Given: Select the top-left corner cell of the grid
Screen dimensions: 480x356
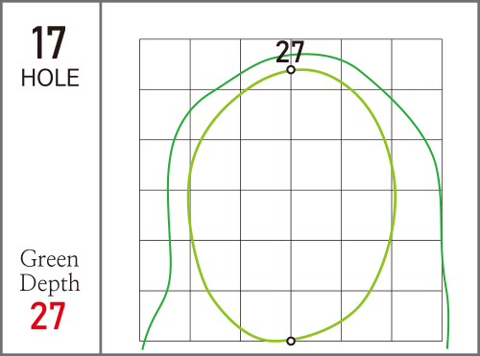Looking at the screenshot, I should click(x=165, y=64).
